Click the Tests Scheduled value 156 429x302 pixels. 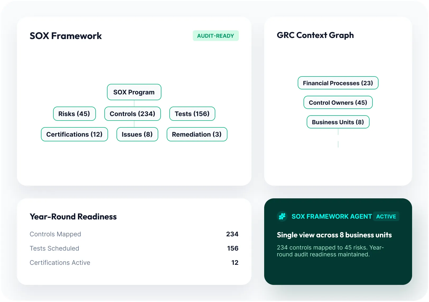click(x=233, y=248)
